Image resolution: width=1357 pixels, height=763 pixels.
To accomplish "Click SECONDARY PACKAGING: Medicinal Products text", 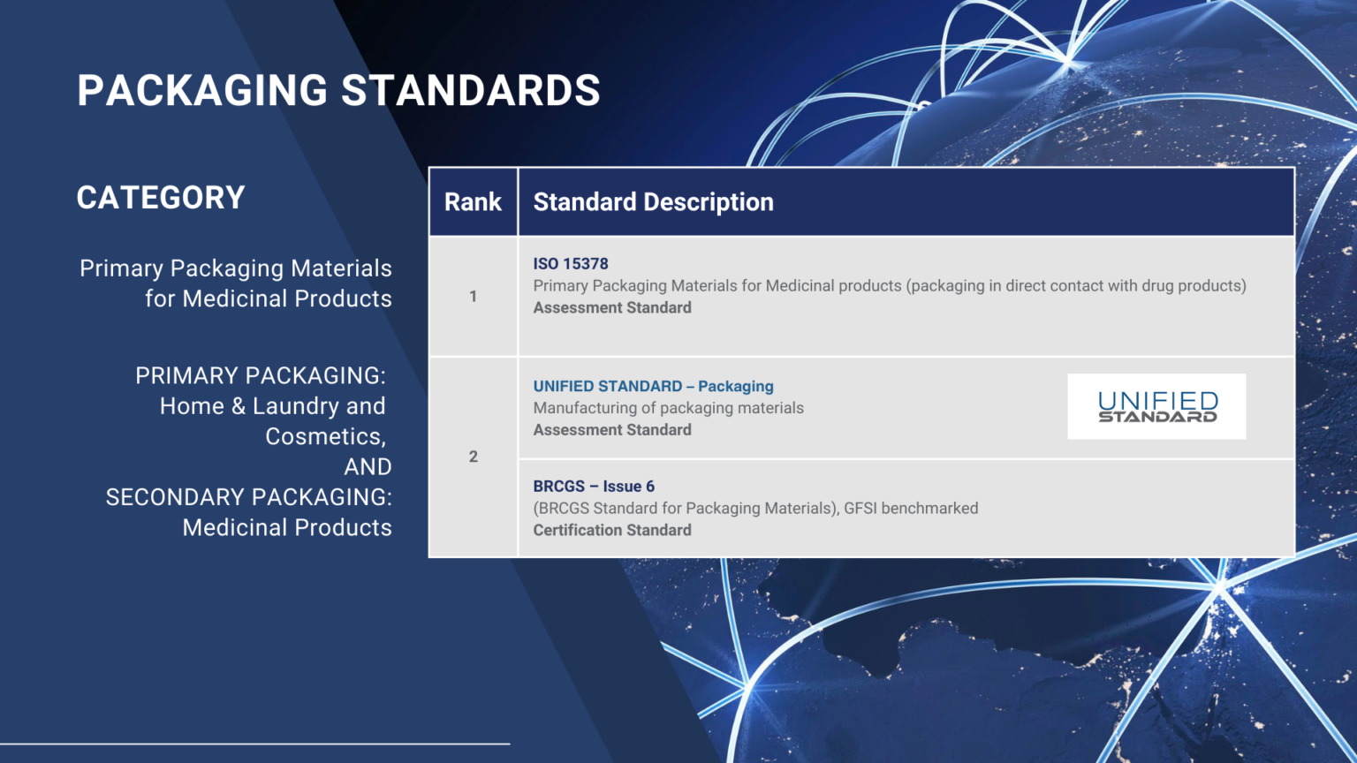I will pos(250,512).
